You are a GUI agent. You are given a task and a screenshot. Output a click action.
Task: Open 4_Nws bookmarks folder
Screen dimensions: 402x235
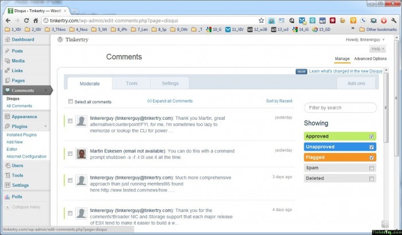pyautogui.click(x=79, y=29)
